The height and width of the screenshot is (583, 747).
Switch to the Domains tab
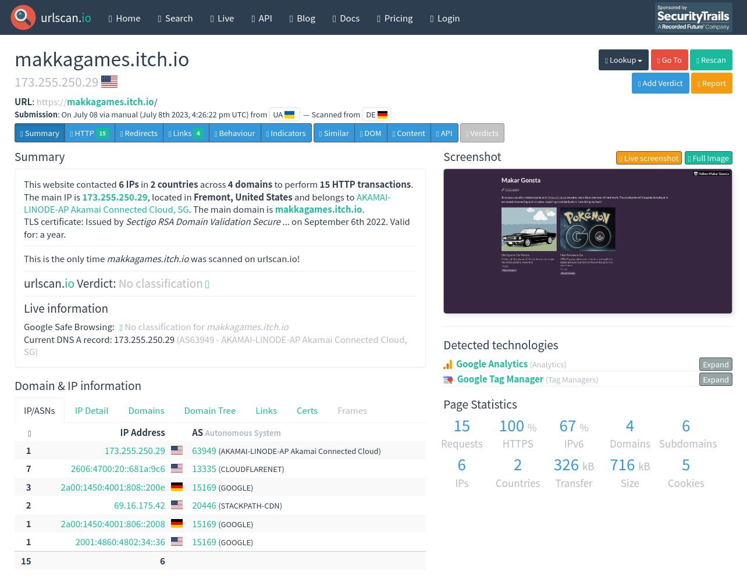(146, 410)
